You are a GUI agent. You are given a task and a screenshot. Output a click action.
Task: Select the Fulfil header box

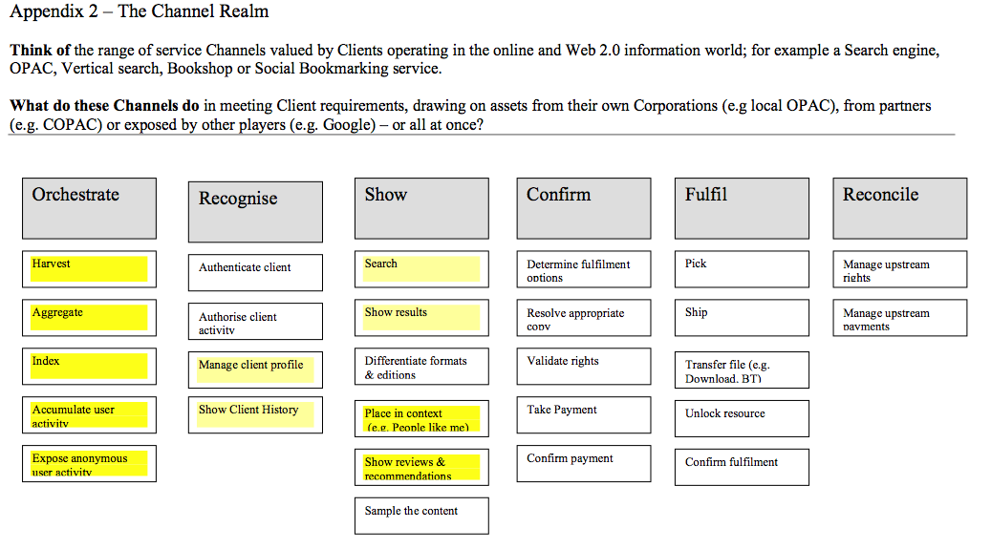[x=742, y=208]
